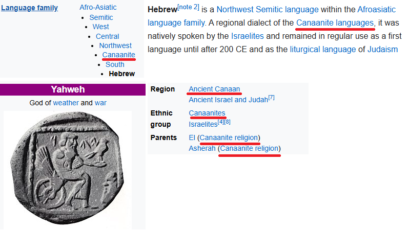
Task: Follow the Israelites link in the paragraph
Action: pyautogui.click(x=248, y=36)
